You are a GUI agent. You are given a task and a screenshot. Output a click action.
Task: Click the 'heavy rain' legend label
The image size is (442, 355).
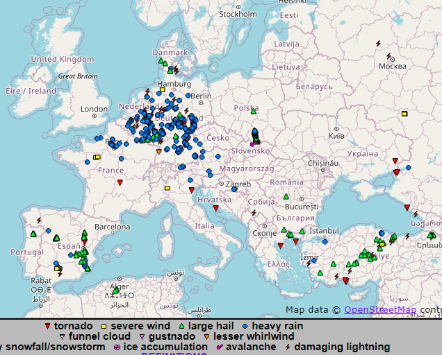pyautogui.click(x=277, y=326)
